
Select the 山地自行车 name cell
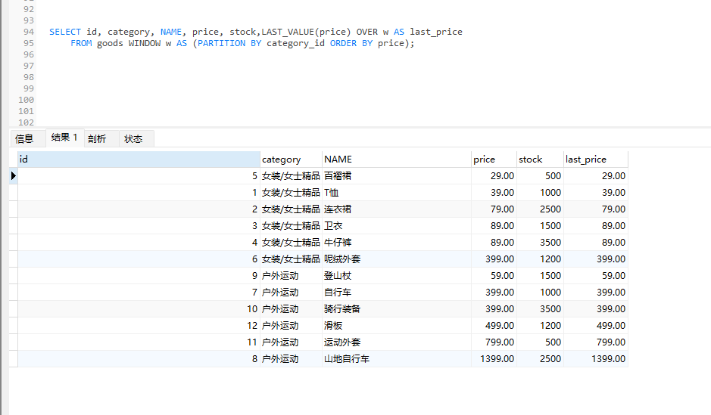(x=397, y=359)
